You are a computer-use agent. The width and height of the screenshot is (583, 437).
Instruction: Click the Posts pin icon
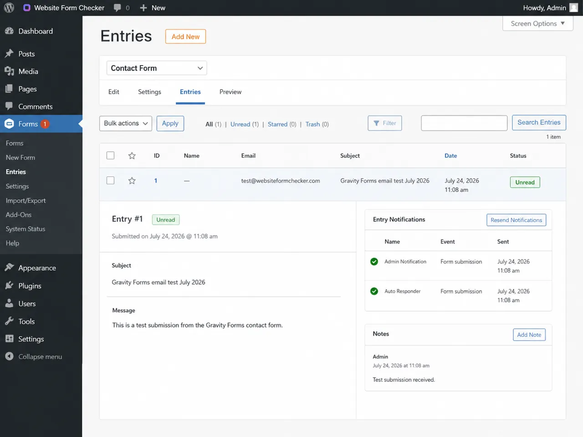[9, 54]
